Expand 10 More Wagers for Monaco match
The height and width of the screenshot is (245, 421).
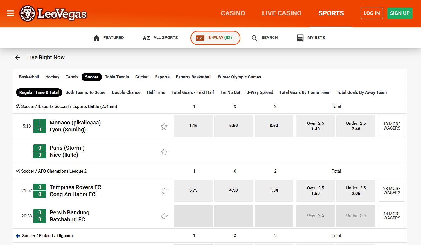(391, 126)
